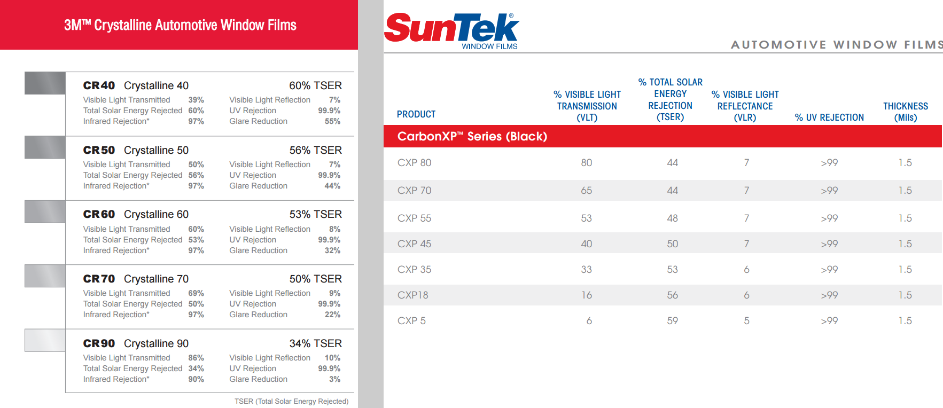Screen dimensions: 943x408
Task: Select the CXP 80 product row
Action: coord(663,163)
